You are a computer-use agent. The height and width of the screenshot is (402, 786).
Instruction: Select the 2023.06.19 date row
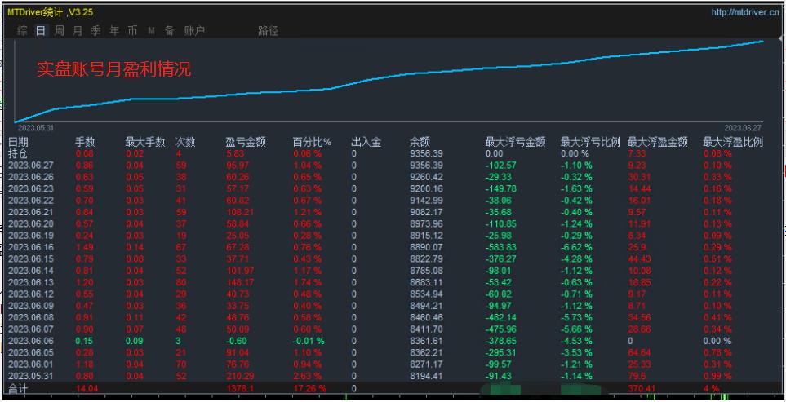(30, 236)
